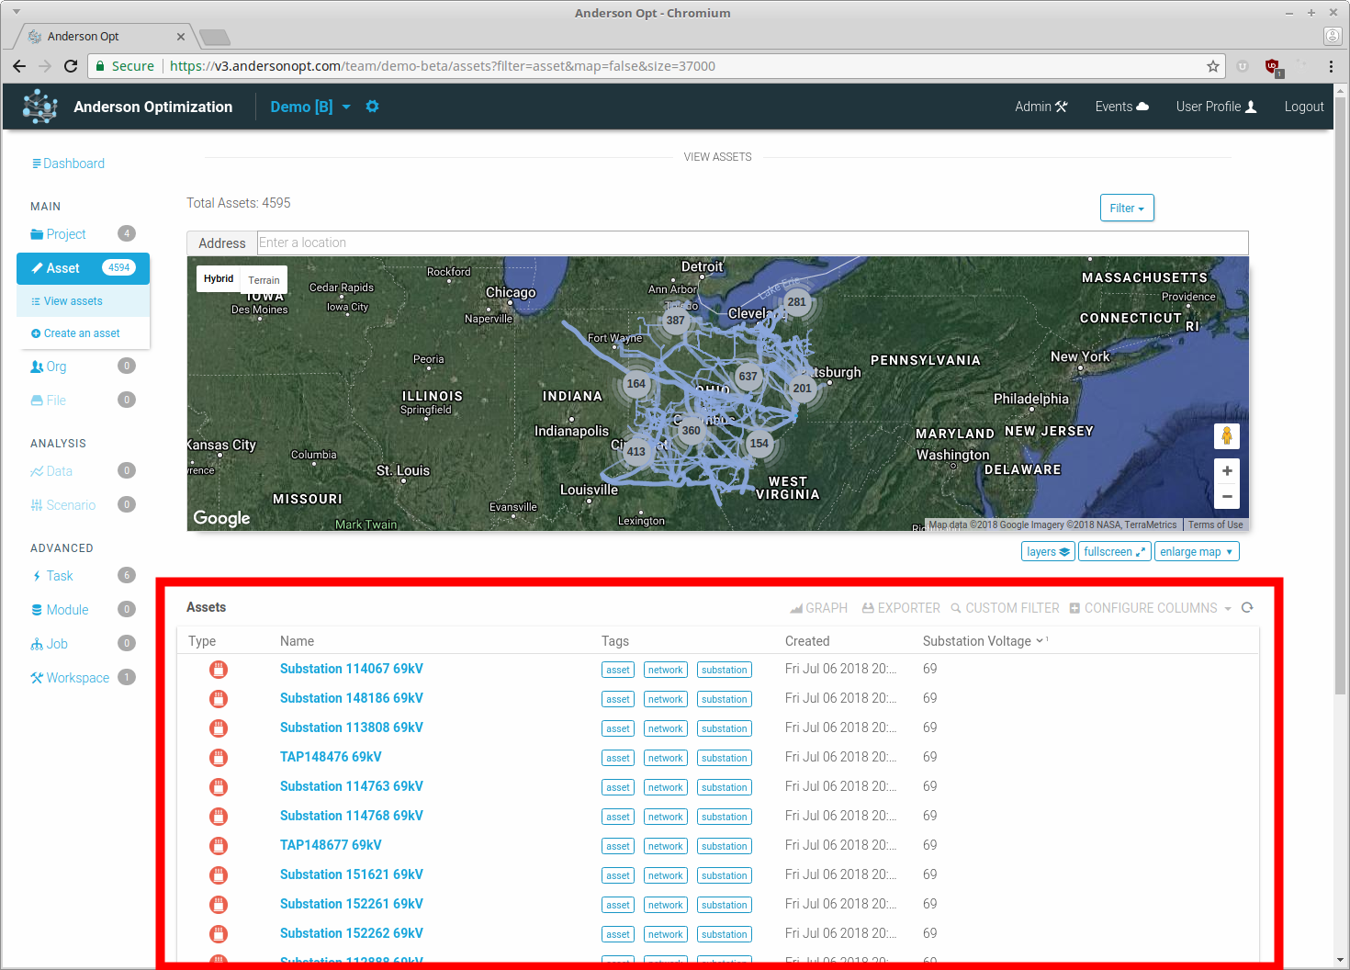Open the Configure Columns dropdown
The image size is (1350, 970).
pyautogui.click(x=1150, y=608)
